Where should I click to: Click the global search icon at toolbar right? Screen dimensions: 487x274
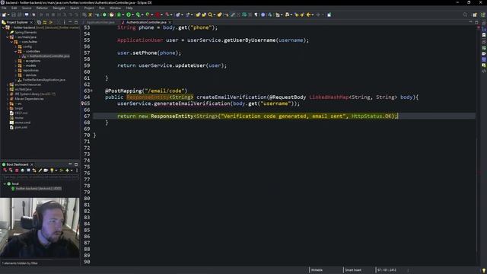coord(465,14)
